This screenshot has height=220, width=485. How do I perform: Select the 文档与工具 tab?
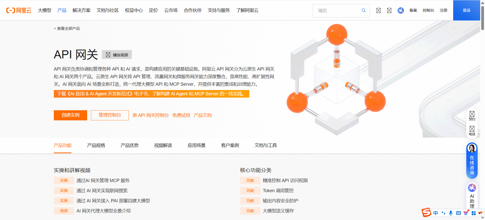pyautogui.click(x=266, y=145)
